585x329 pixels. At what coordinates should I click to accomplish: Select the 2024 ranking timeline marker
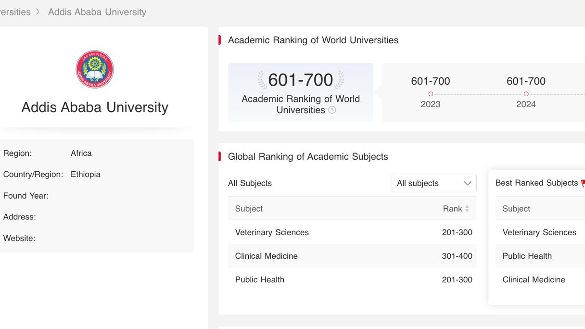(x=526, y=94)
